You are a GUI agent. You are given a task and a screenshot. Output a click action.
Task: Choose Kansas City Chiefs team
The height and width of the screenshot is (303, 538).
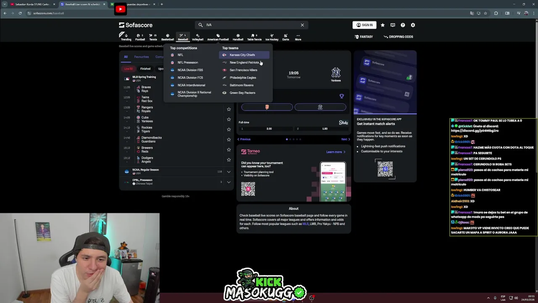coord(244,55)
